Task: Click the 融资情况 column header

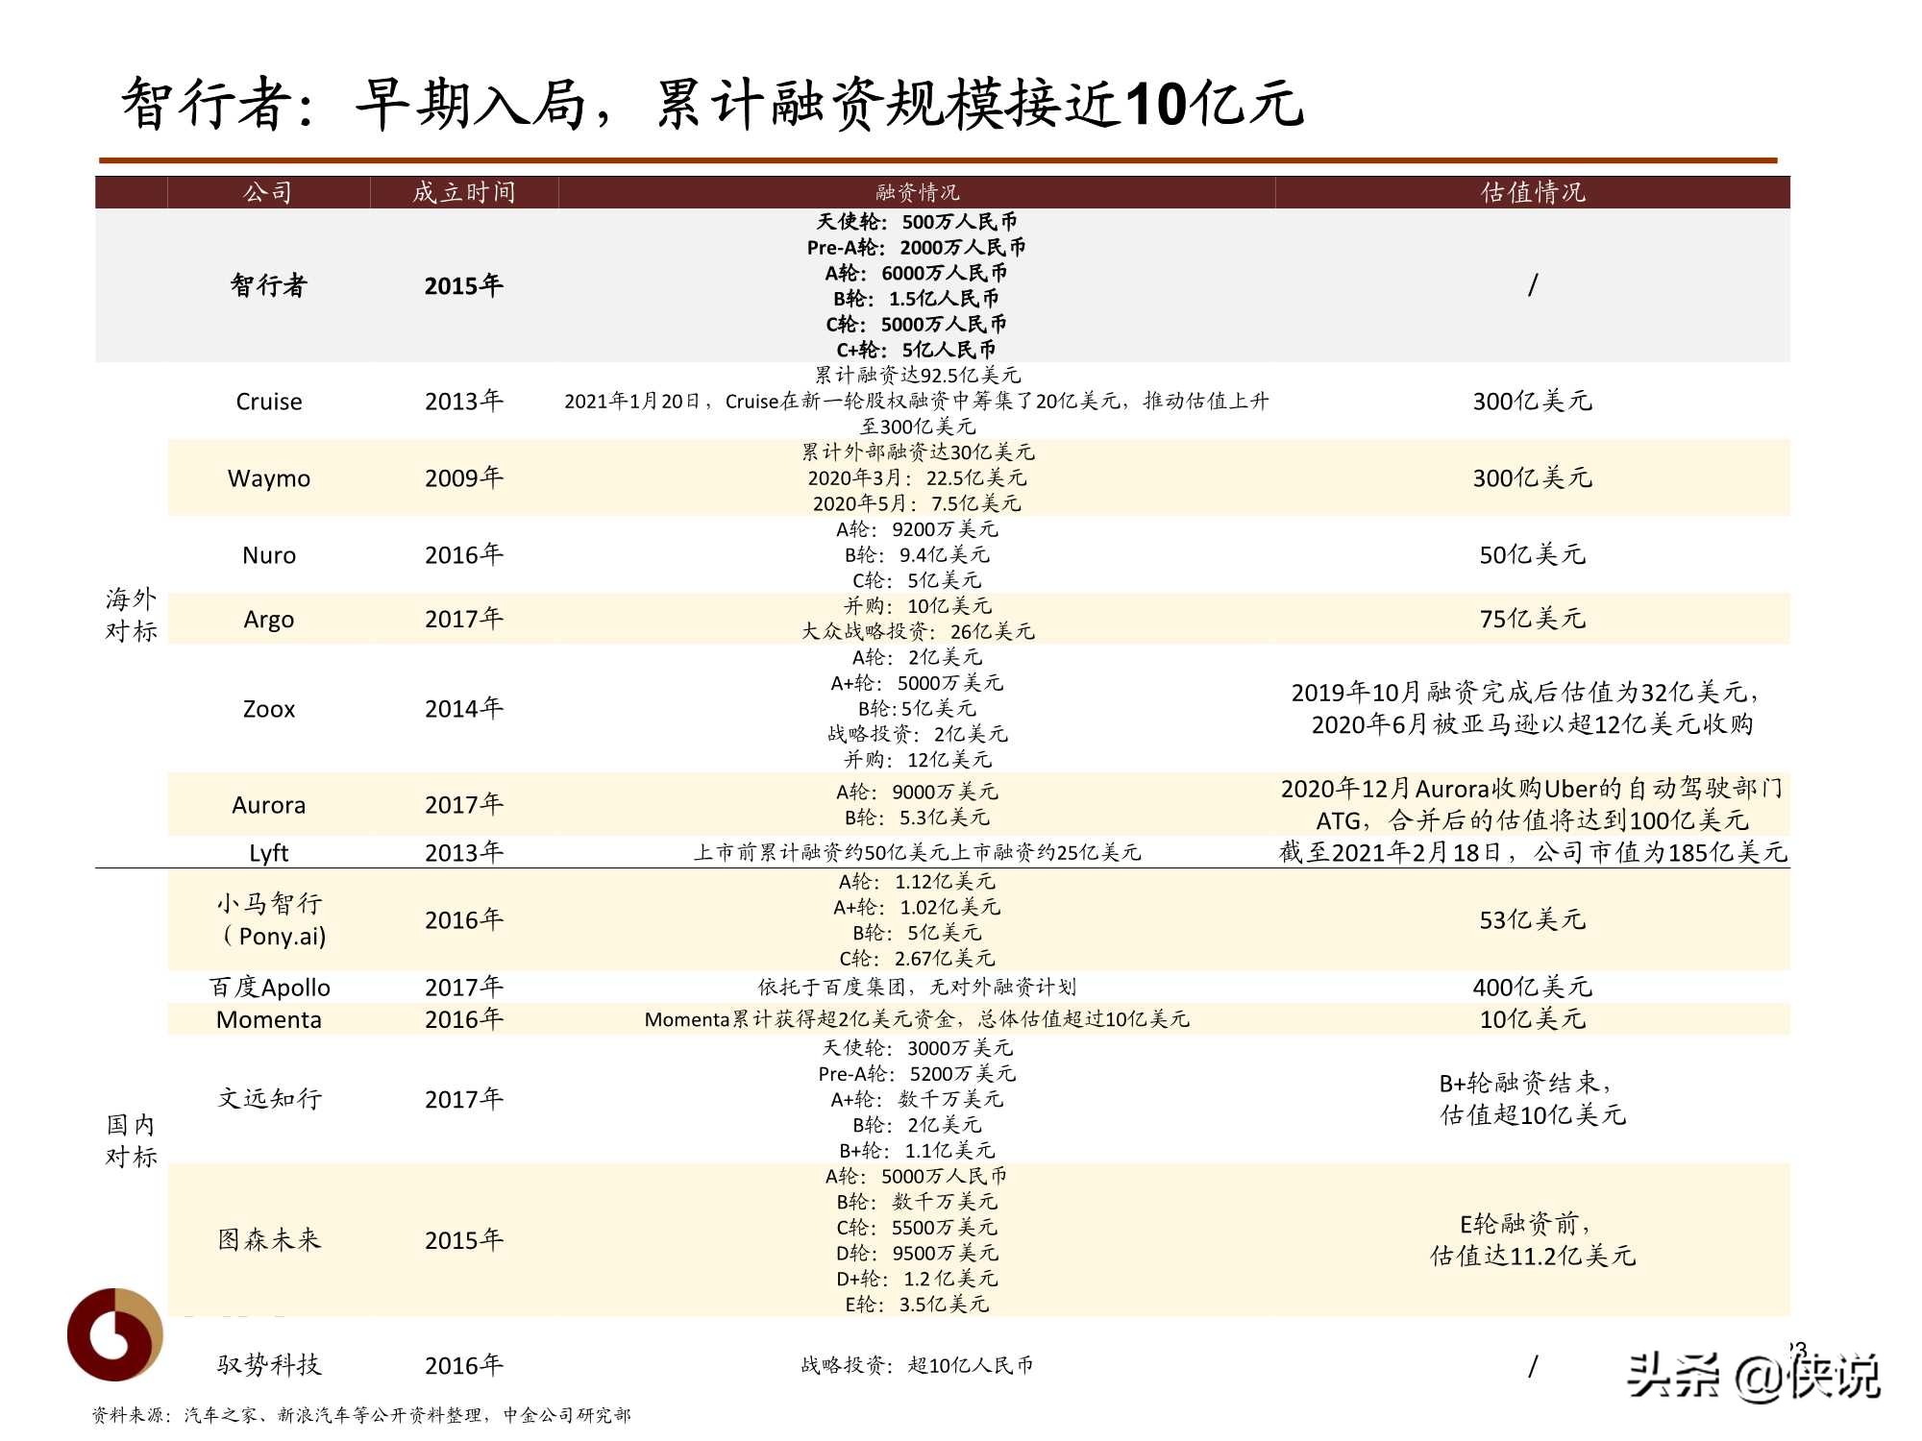Action: pos(917,193)
